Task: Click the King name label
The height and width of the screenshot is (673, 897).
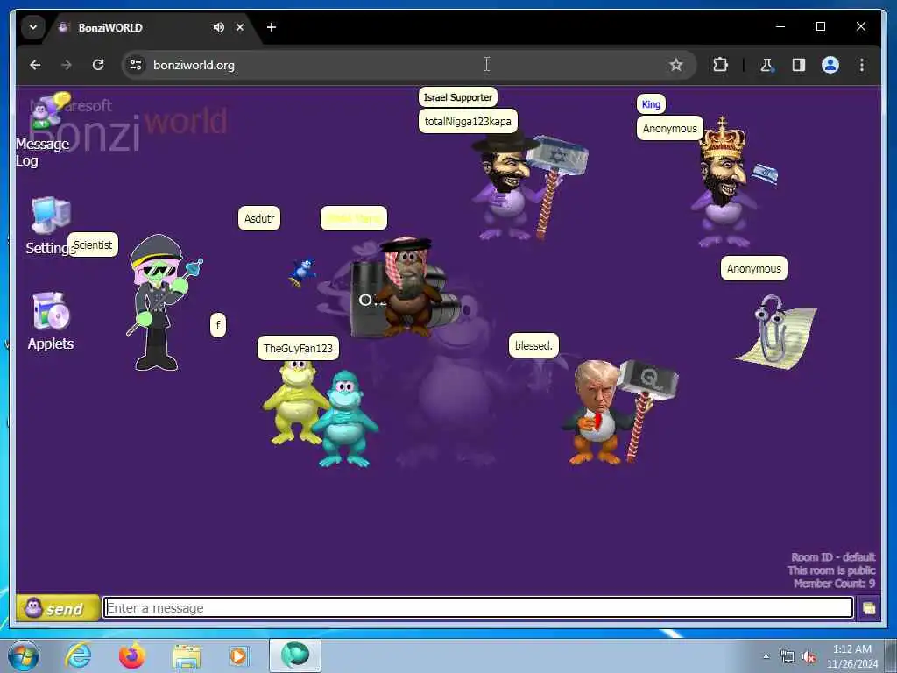Action: coord(651,104)
